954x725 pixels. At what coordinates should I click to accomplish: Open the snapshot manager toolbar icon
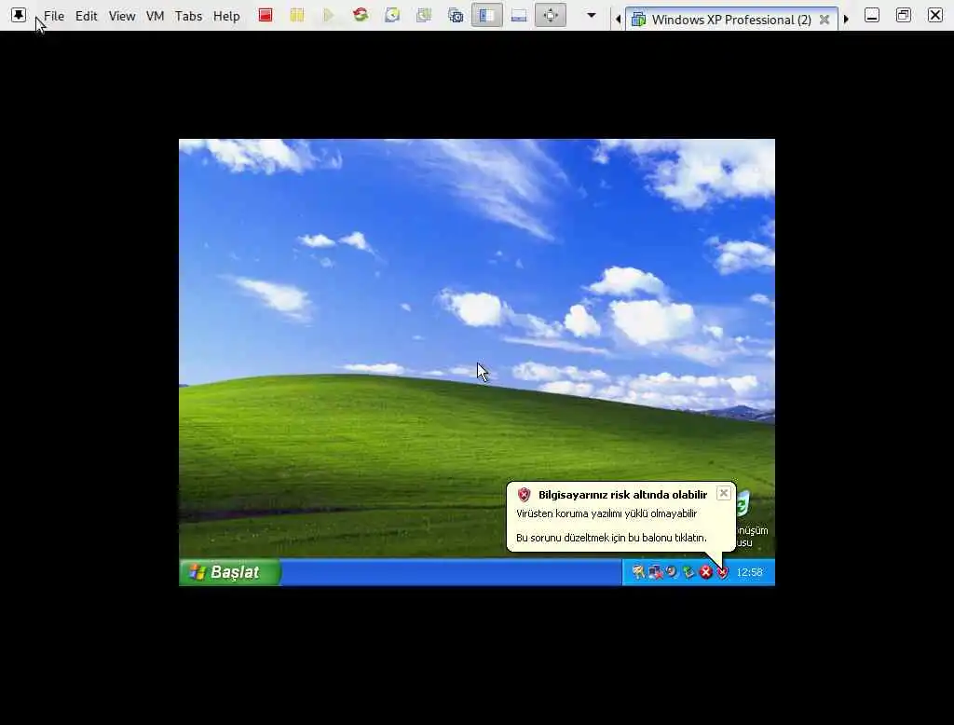[456, 15]
